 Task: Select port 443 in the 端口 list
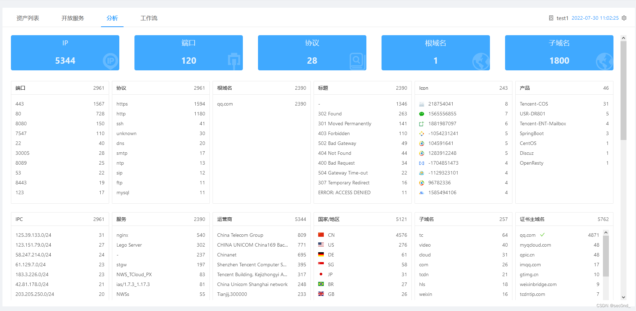(60, 104)
